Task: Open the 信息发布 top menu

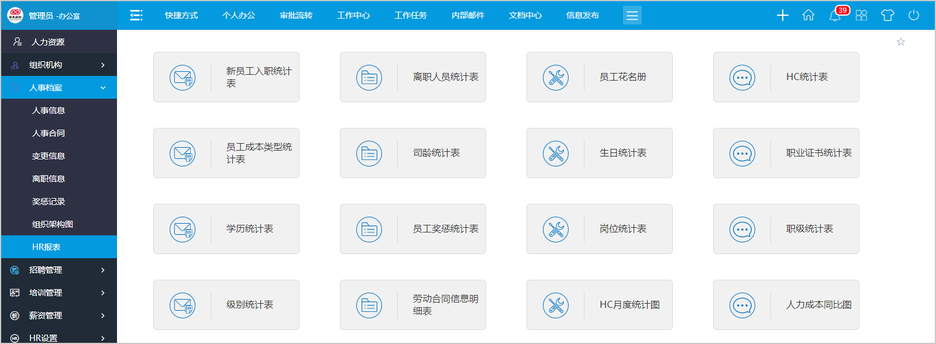Action: pyautogui.click(x=583, y=15)
